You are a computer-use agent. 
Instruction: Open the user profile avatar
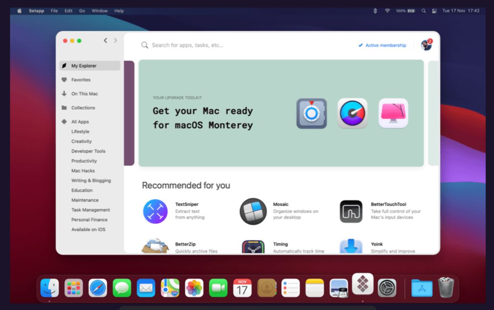[x=426, y=45]
